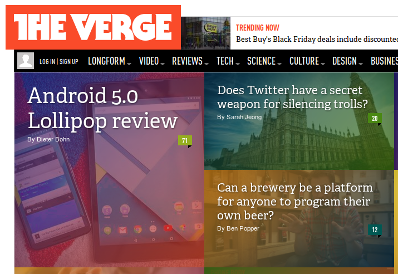This screenshot has width=398, height=274.
Task: Click the Best Buy trending thumbnail
Action: pyautogui.click(x=205, y=33)
